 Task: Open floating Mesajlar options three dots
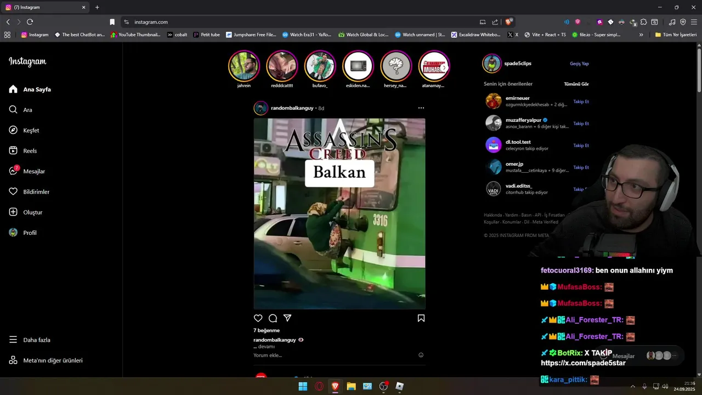(675, 356)
